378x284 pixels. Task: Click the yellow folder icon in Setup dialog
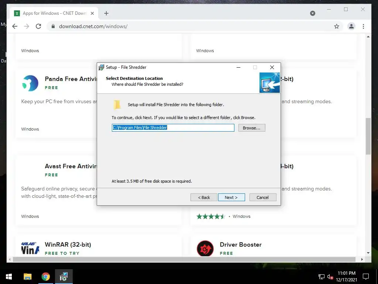[x=117, y=105]
